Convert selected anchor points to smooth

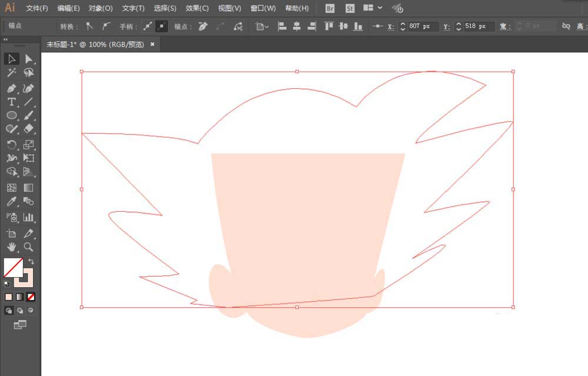click(x=106, y=26)
